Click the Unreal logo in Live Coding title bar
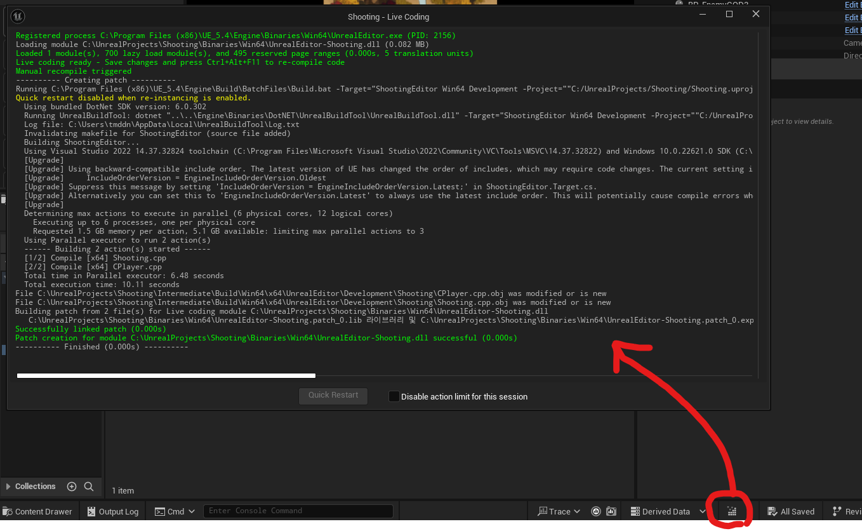862x531 pixels. point(17,17)
